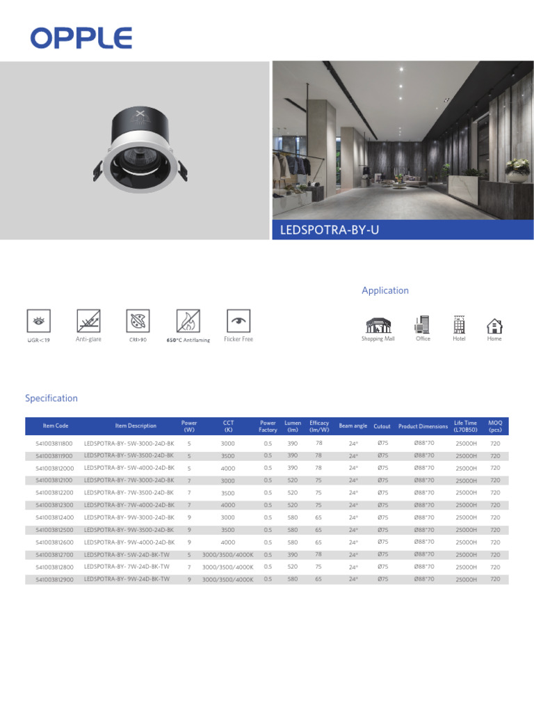The height and width of the screenshot is (713, 534).
Task: Click the OPPLE logo
Action: (x=81, y=38)
